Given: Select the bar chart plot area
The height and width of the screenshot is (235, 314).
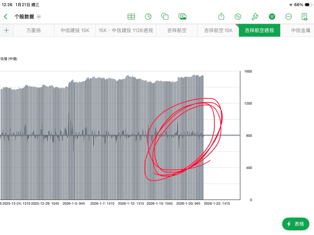Looking at the screenshot, I should (120, 135).
